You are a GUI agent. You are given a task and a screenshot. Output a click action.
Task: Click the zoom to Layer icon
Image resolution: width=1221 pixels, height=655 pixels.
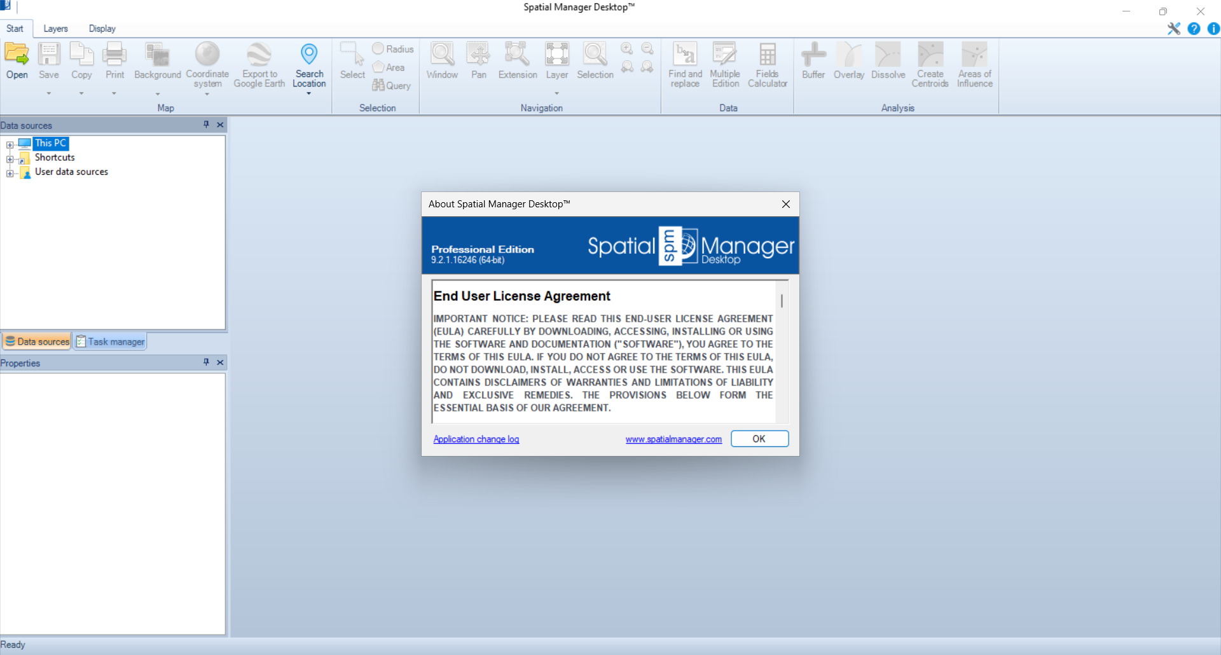coord(556,55)
